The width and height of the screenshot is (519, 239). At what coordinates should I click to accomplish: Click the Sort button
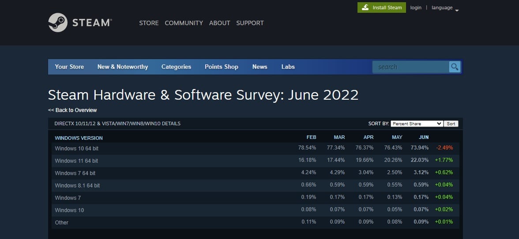(x=451, y=123)
